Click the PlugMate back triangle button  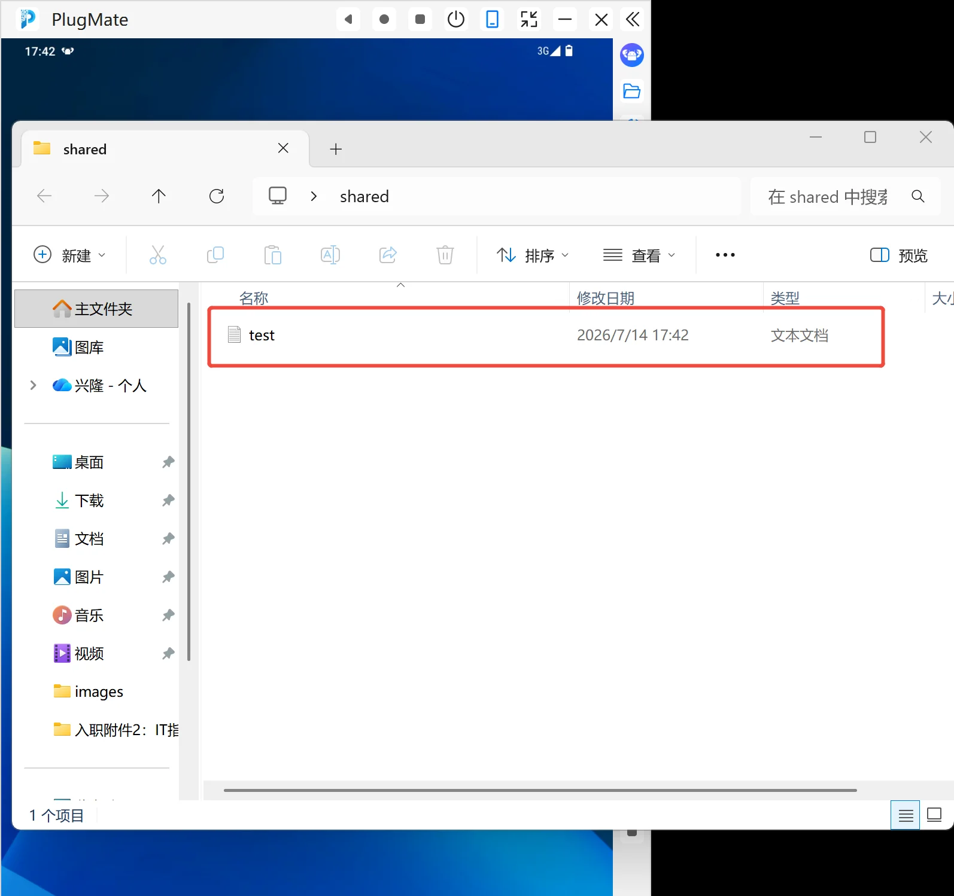coord(348,20)
